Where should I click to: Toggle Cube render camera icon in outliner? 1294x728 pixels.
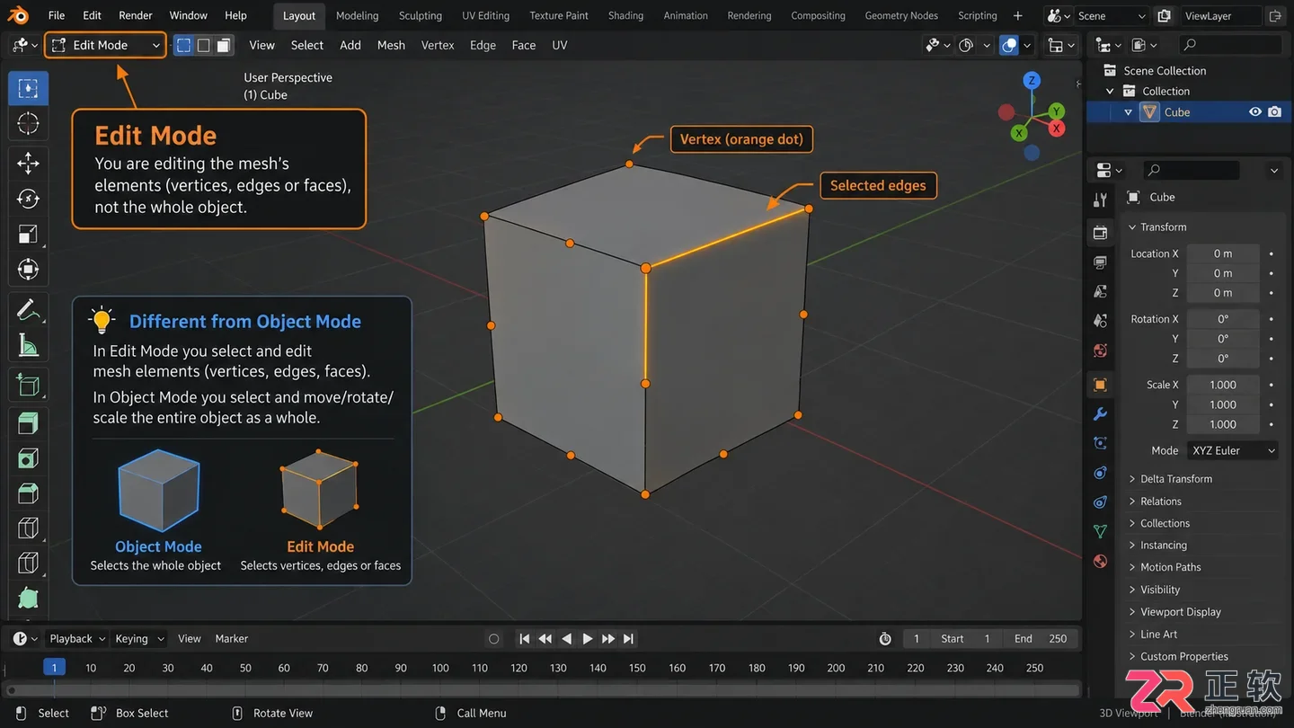coord(1275,112)
